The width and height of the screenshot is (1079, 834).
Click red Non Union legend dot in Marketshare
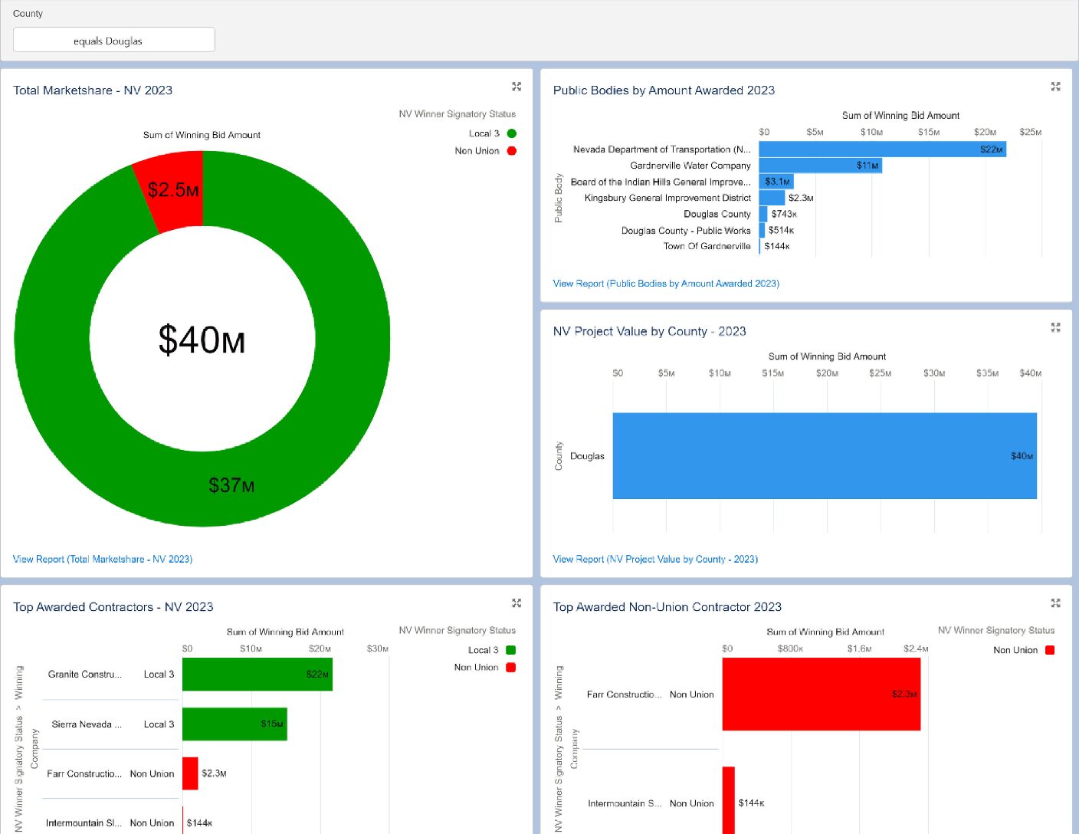(x=511, y=151)
